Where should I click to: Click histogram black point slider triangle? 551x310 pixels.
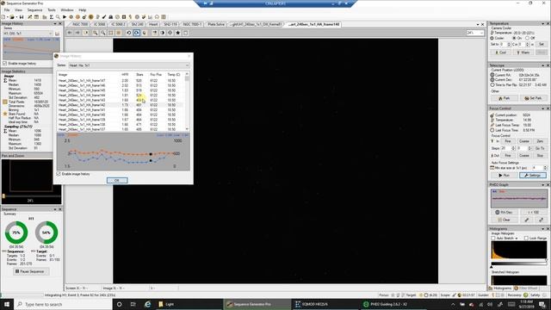coord(492,267)
